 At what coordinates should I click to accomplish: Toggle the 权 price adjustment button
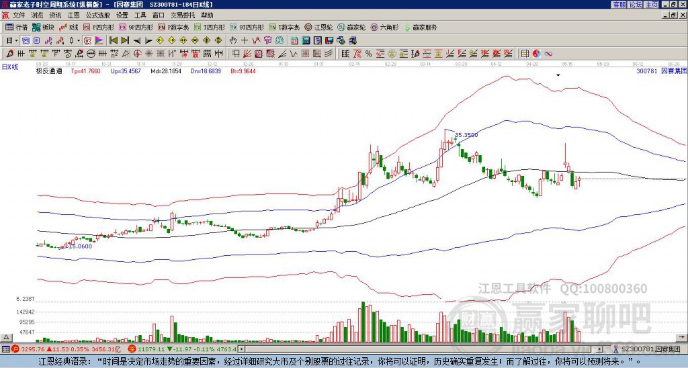(87, 41)
